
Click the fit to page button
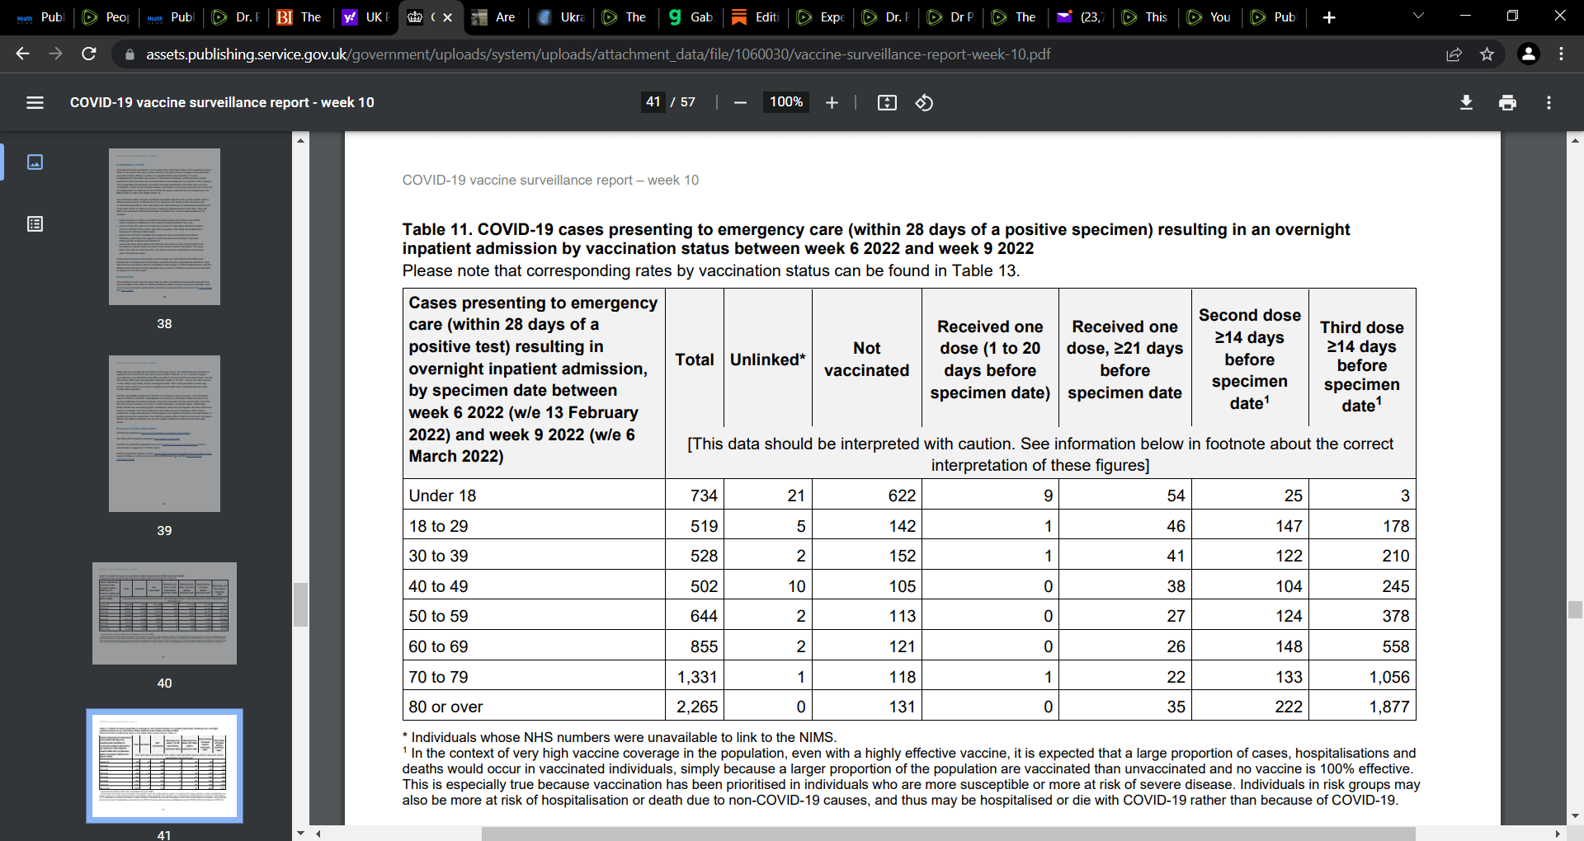[887, 102]
